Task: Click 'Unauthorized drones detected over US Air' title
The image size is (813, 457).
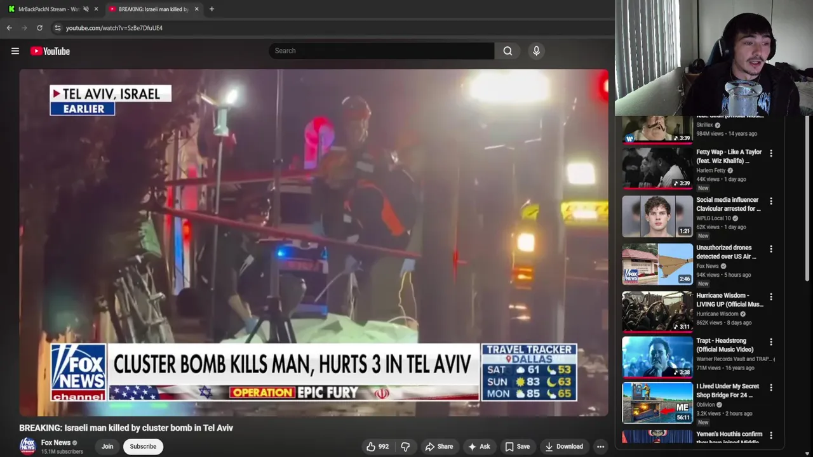Action: tap(727, 252)
